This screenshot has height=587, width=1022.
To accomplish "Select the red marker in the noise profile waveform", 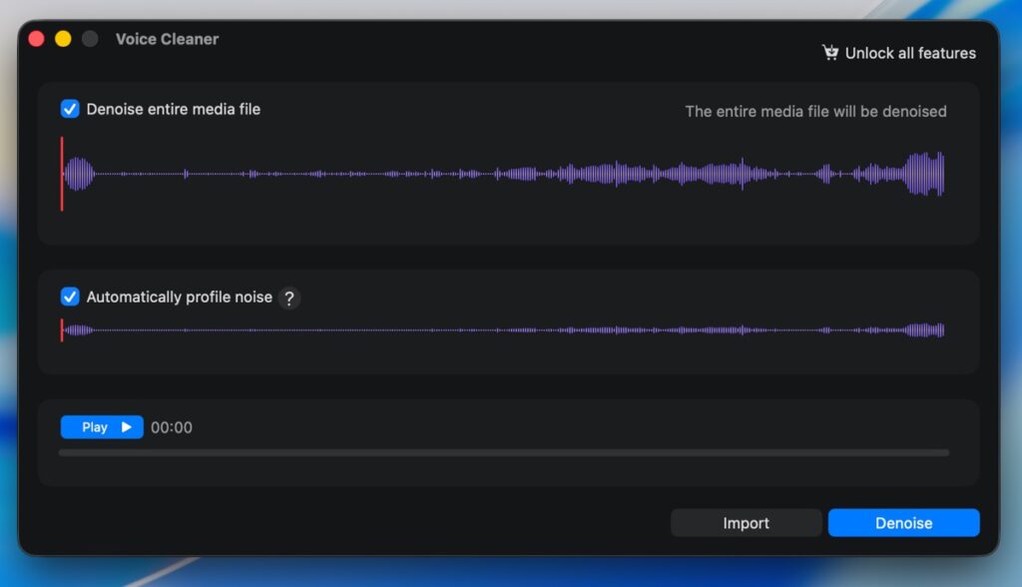I will tap(62, 330).
